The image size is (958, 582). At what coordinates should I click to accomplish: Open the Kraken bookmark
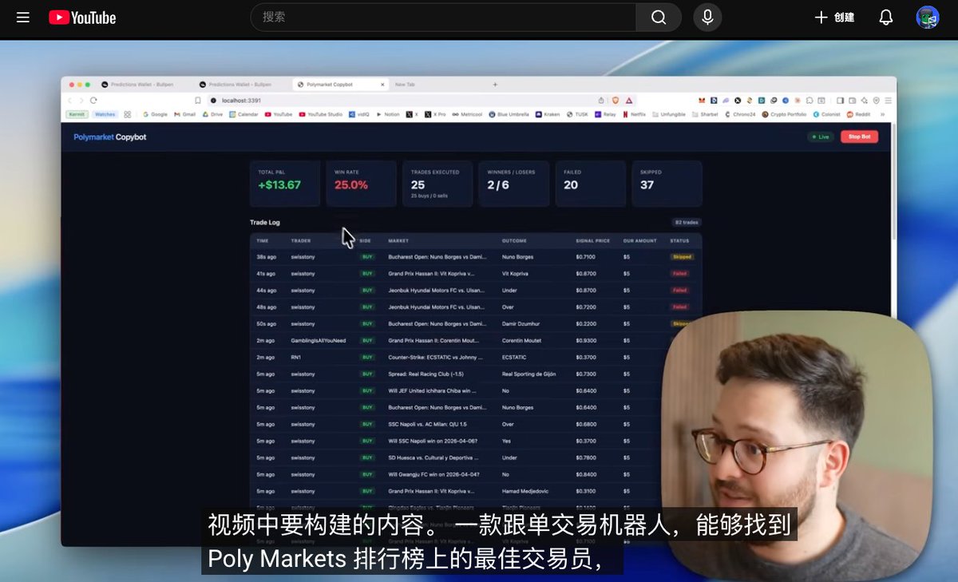tap(548, 114)
